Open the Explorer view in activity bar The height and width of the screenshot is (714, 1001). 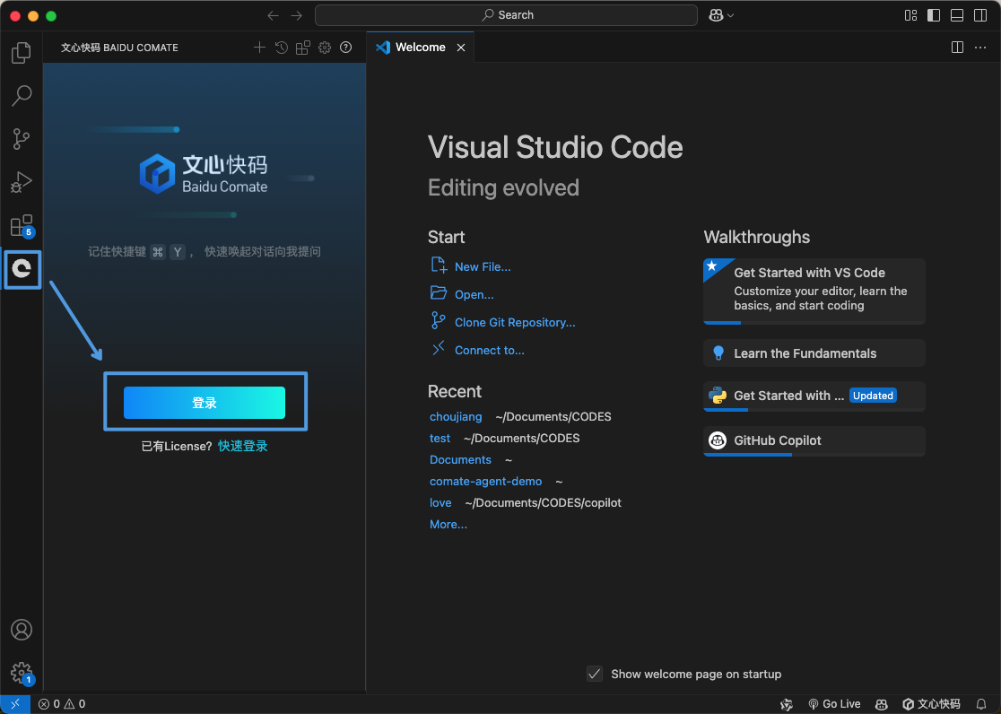(x=21, y=52)
